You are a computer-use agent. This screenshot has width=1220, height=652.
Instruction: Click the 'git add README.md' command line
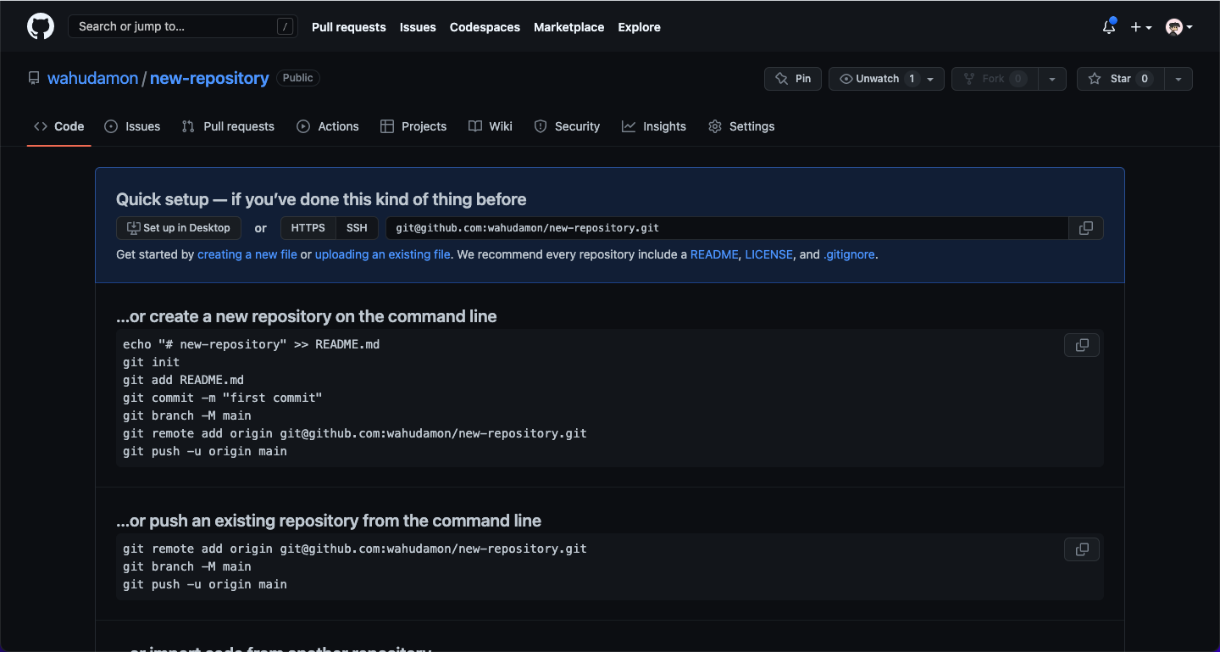coord(183,380)
